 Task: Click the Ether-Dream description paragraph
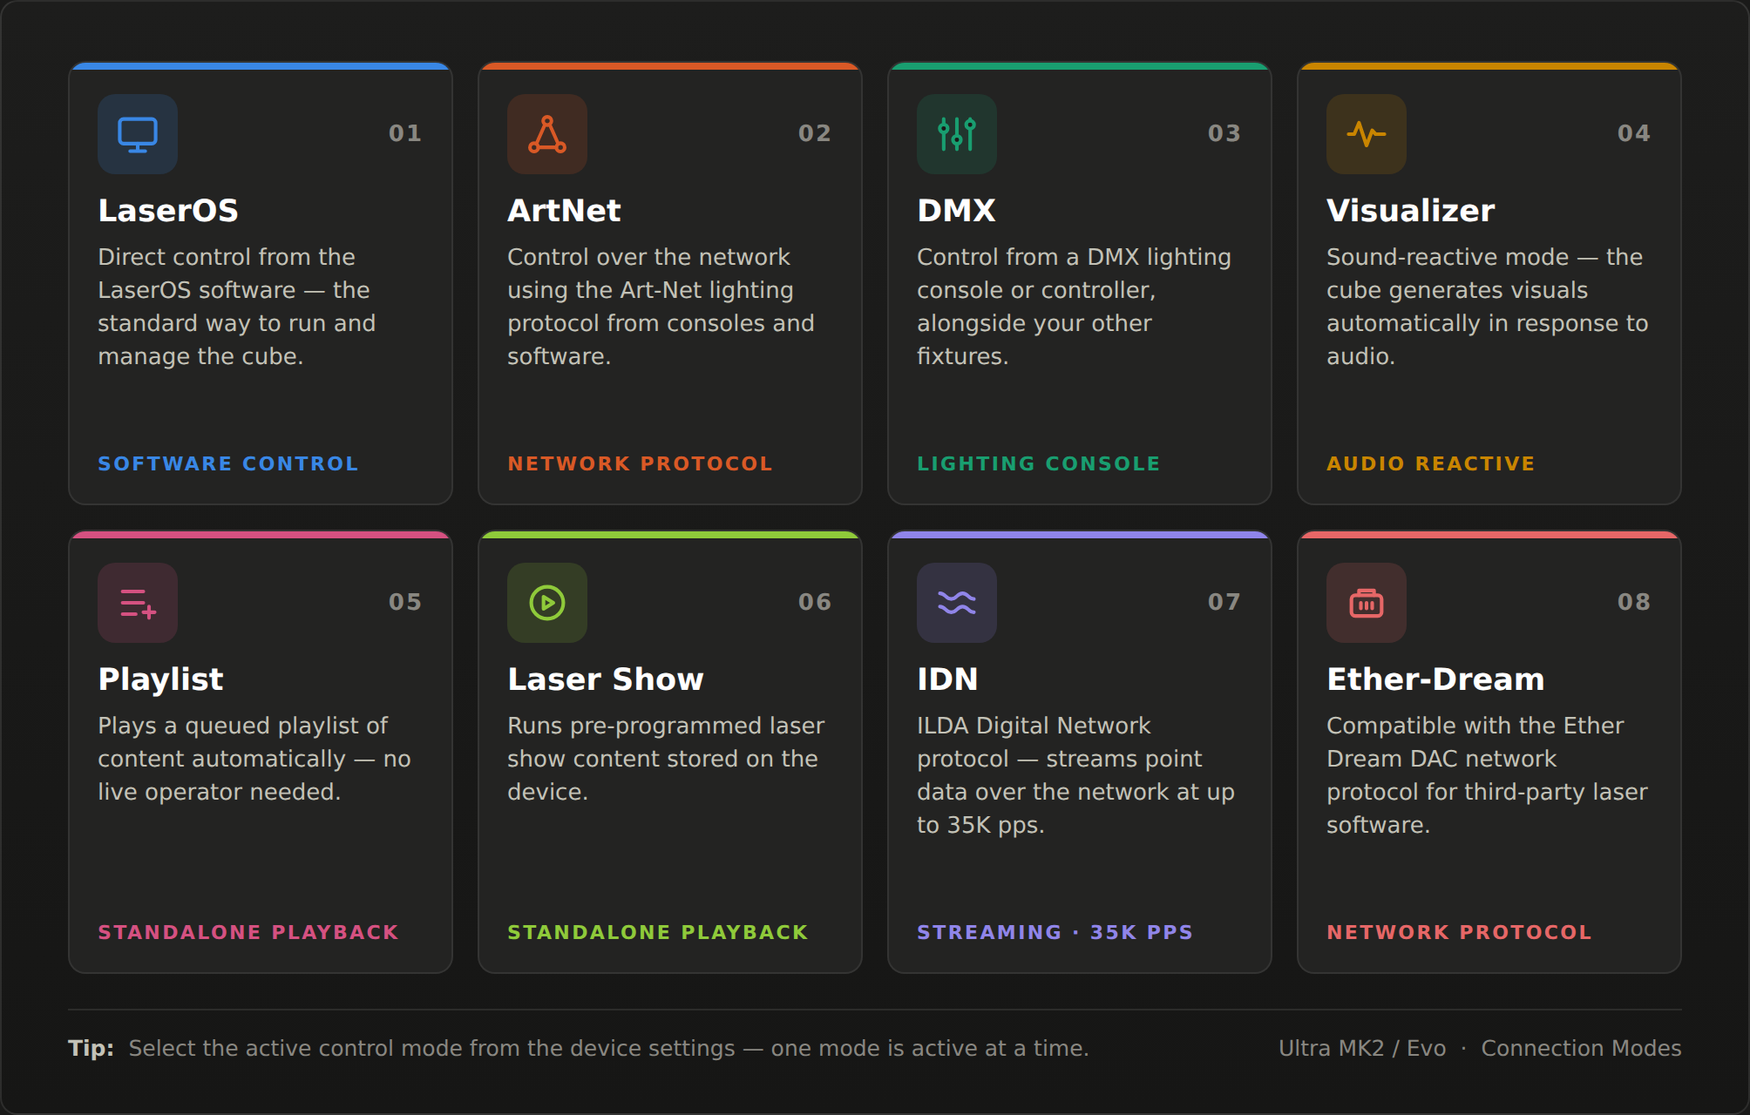(1488, 775)
